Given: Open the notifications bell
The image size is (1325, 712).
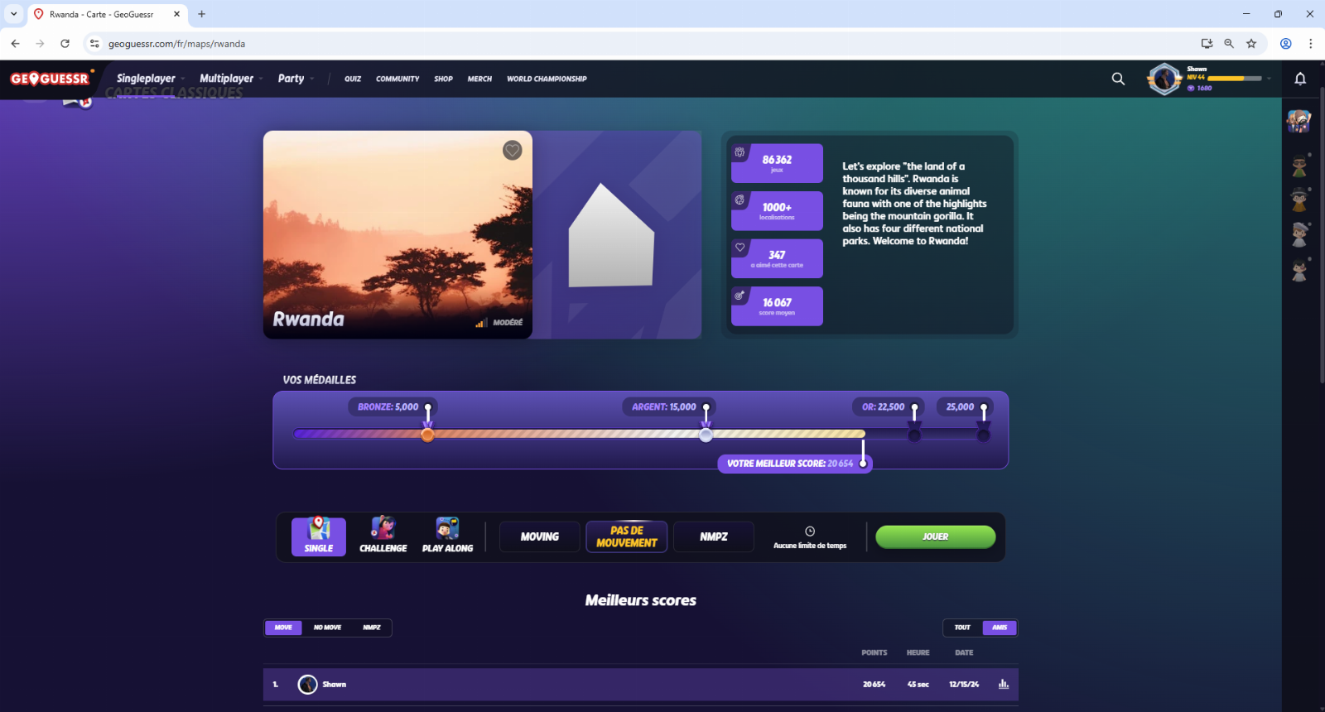Looking at the screenshot, I should tap(1300, 79).
